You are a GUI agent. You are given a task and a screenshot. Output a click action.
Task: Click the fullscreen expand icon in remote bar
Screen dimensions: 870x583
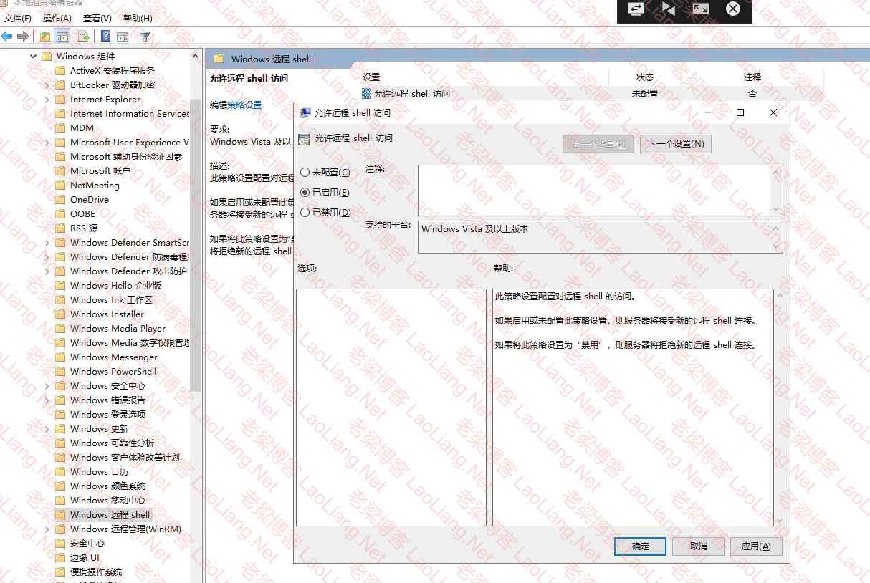(x=700, y=9)
